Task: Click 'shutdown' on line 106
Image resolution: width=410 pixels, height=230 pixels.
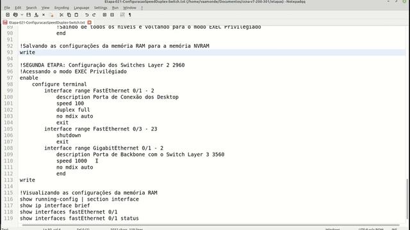Action: pos(69,135)
